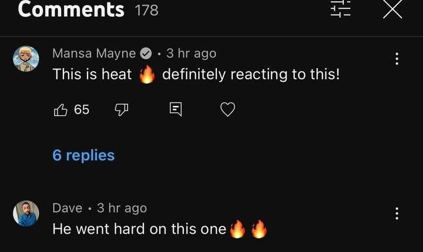Viewport: 423px width, 252px height.
Task: Like Mansa Mayne's comment
Action: coord(61,110)
